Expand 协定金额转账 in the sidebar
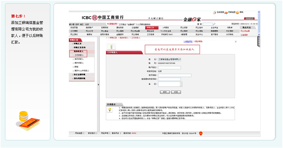283x148 pixels. tap(79, 74)
